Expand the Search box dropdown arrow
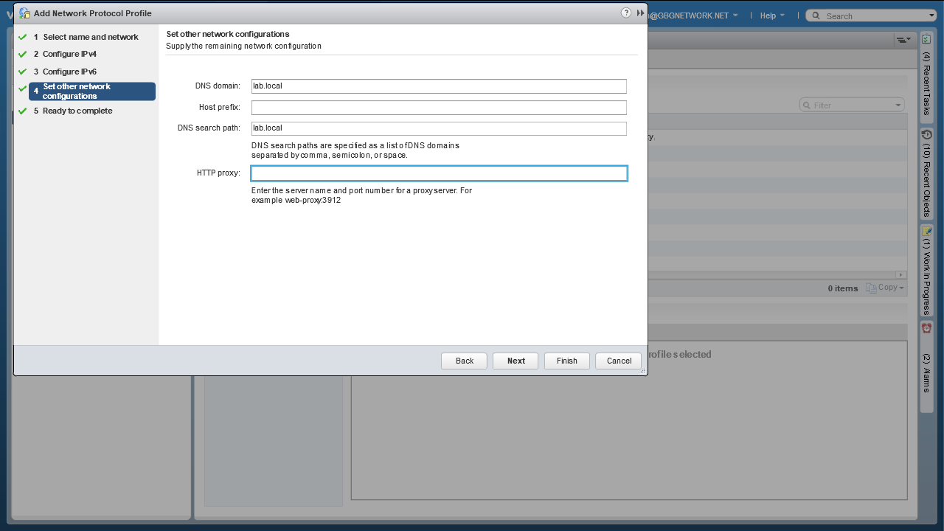Viewport: 944px width, 531px height. pos(931,15)
